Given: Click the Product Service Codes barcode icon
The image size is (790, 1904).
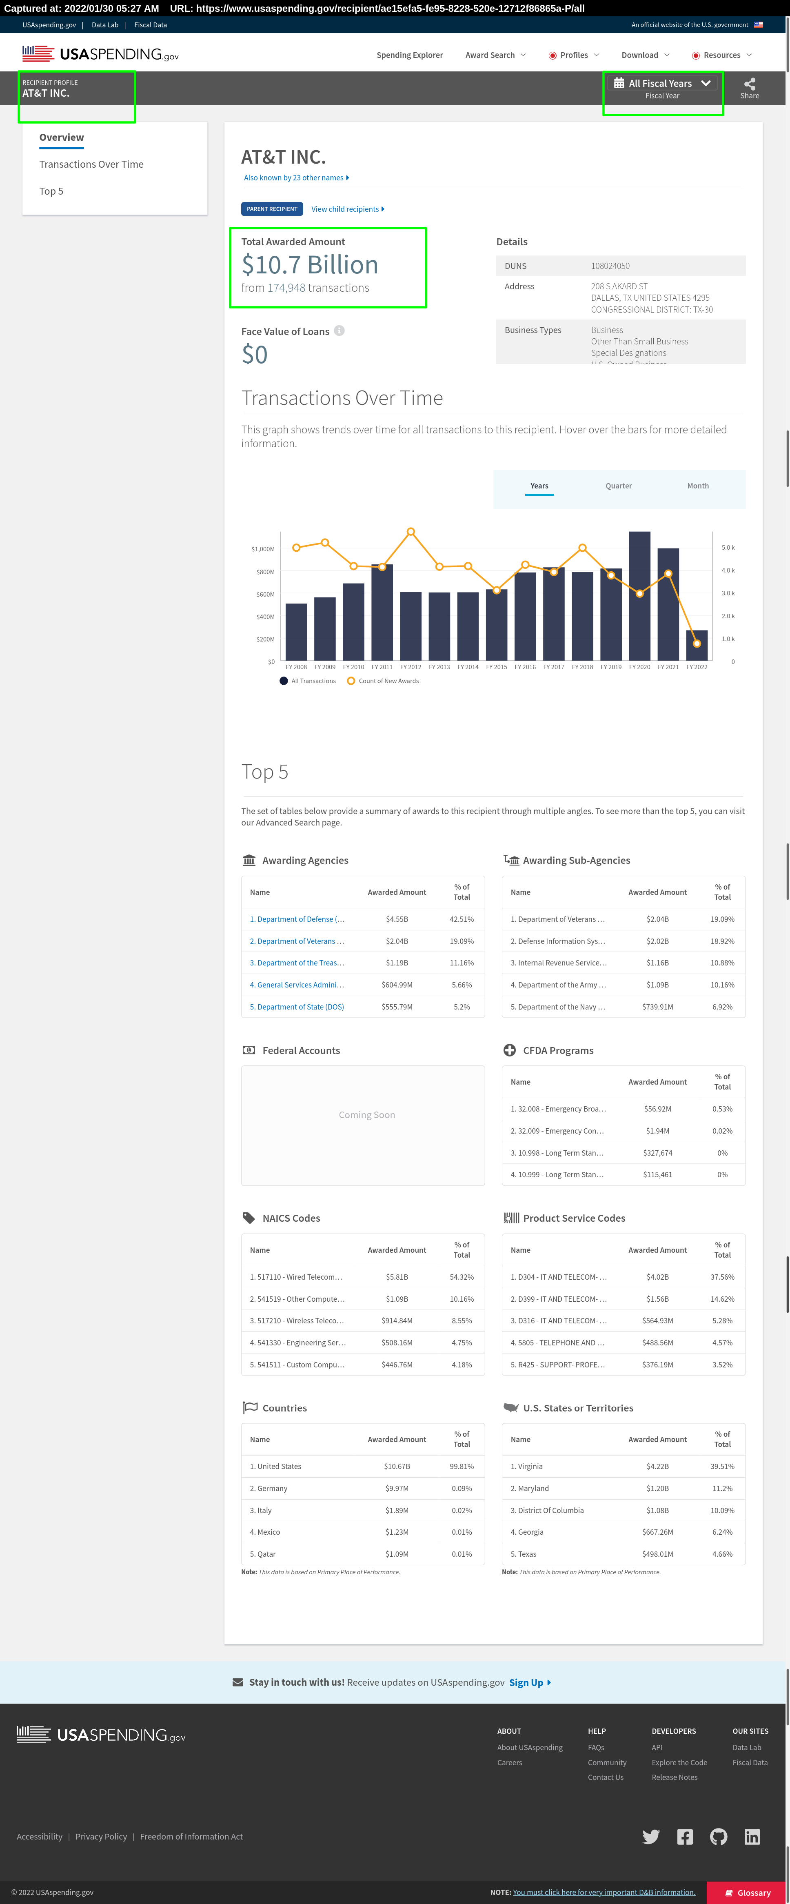Looking at the screenshot, I should 510,1218.
